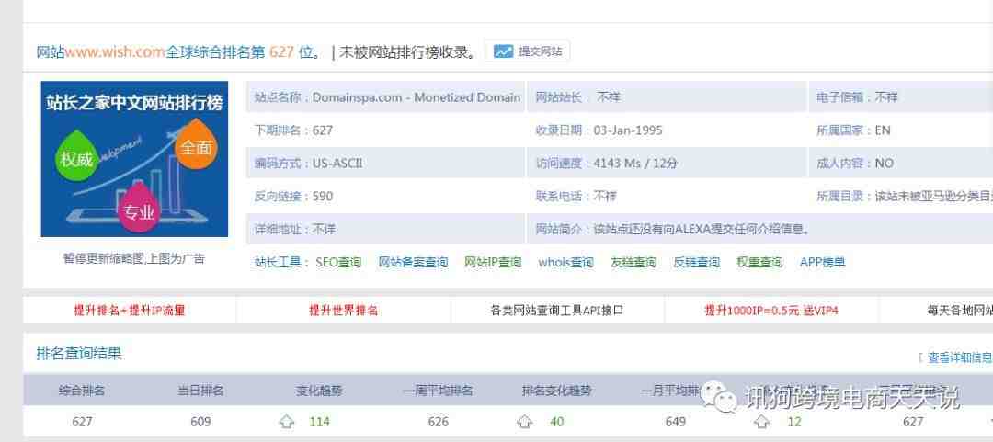
Task: Select the 电子信箱：不详 text
Action: coord(857,97)
